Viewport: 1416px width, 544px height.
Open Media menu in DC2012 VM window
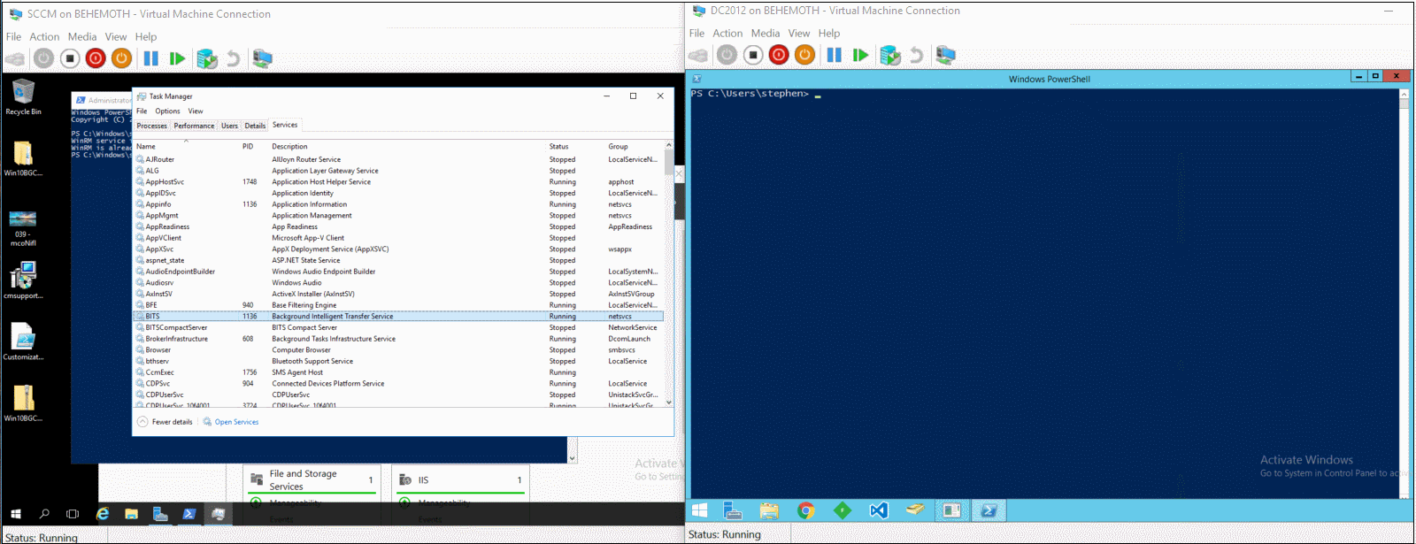point(766,34)
